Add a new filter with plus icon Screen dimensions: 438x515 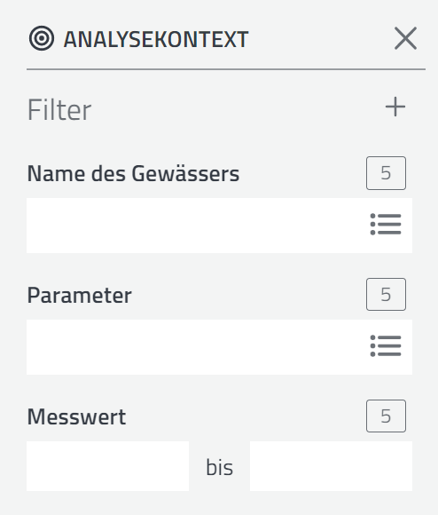point(395,107)
